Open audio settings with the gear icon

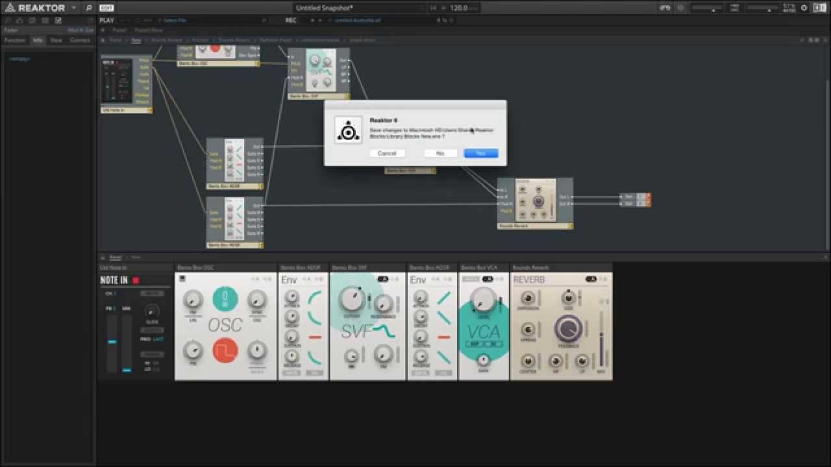pos(804,8)
